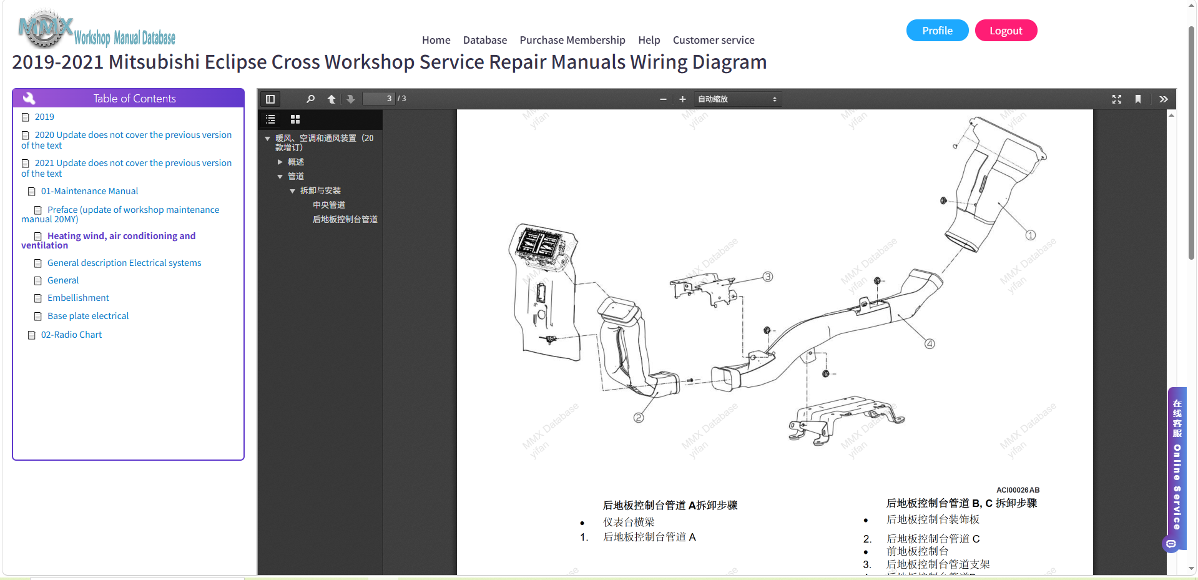Open the 2019 contents link

(44, 117)
